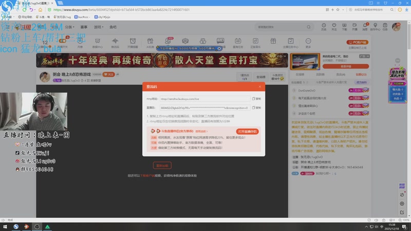Open the 星海任务 AD icon
The width and height of the screenshot is (411, 231).
click(x=238, y=43)
